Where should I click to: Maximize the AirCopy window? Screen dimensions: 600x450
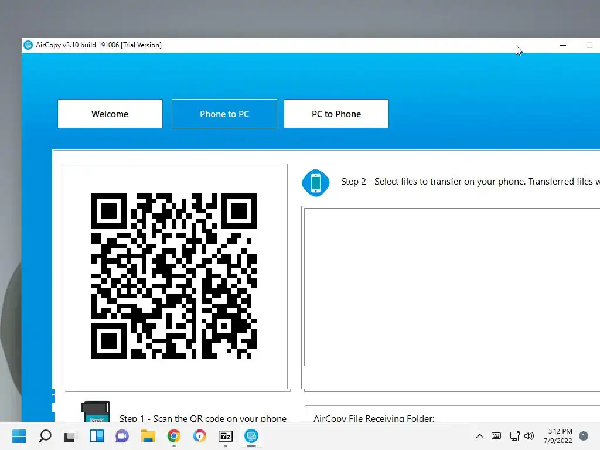point(589,45)
